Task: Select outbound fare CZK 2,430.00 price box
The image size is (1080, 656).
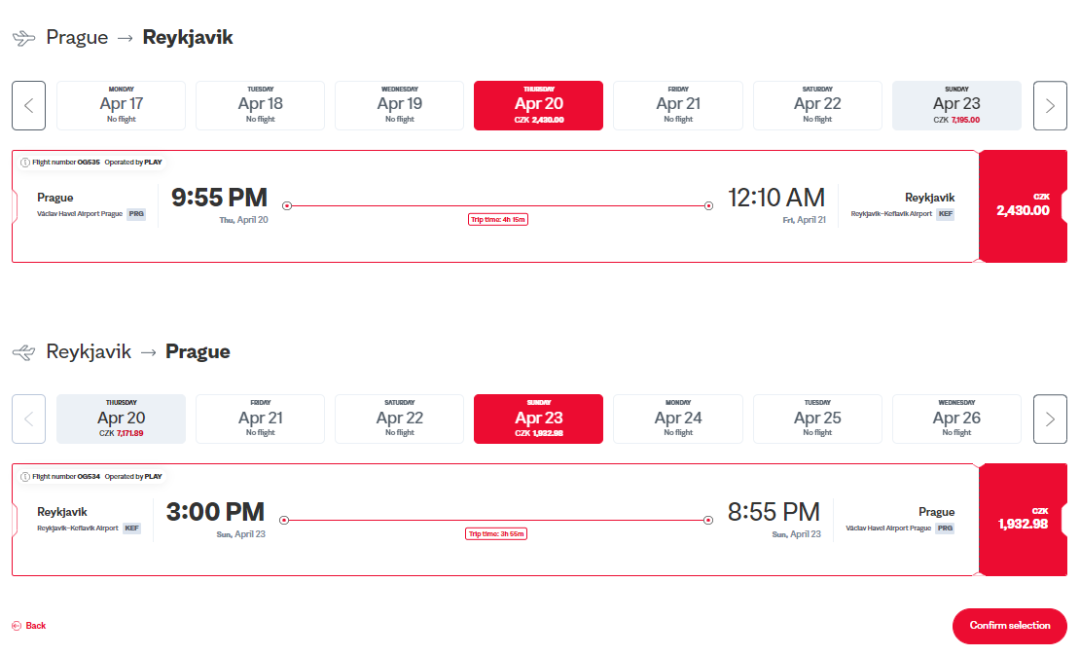Action: [1023, 206]
